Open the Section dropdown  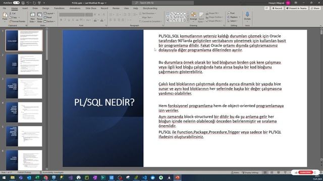point(49,21)
